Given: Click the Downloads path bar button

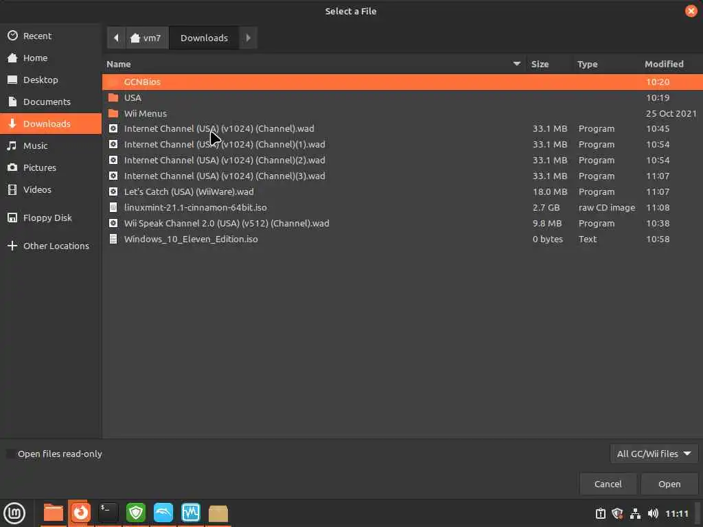Looking at the screenshot, I should pos(204,38).
